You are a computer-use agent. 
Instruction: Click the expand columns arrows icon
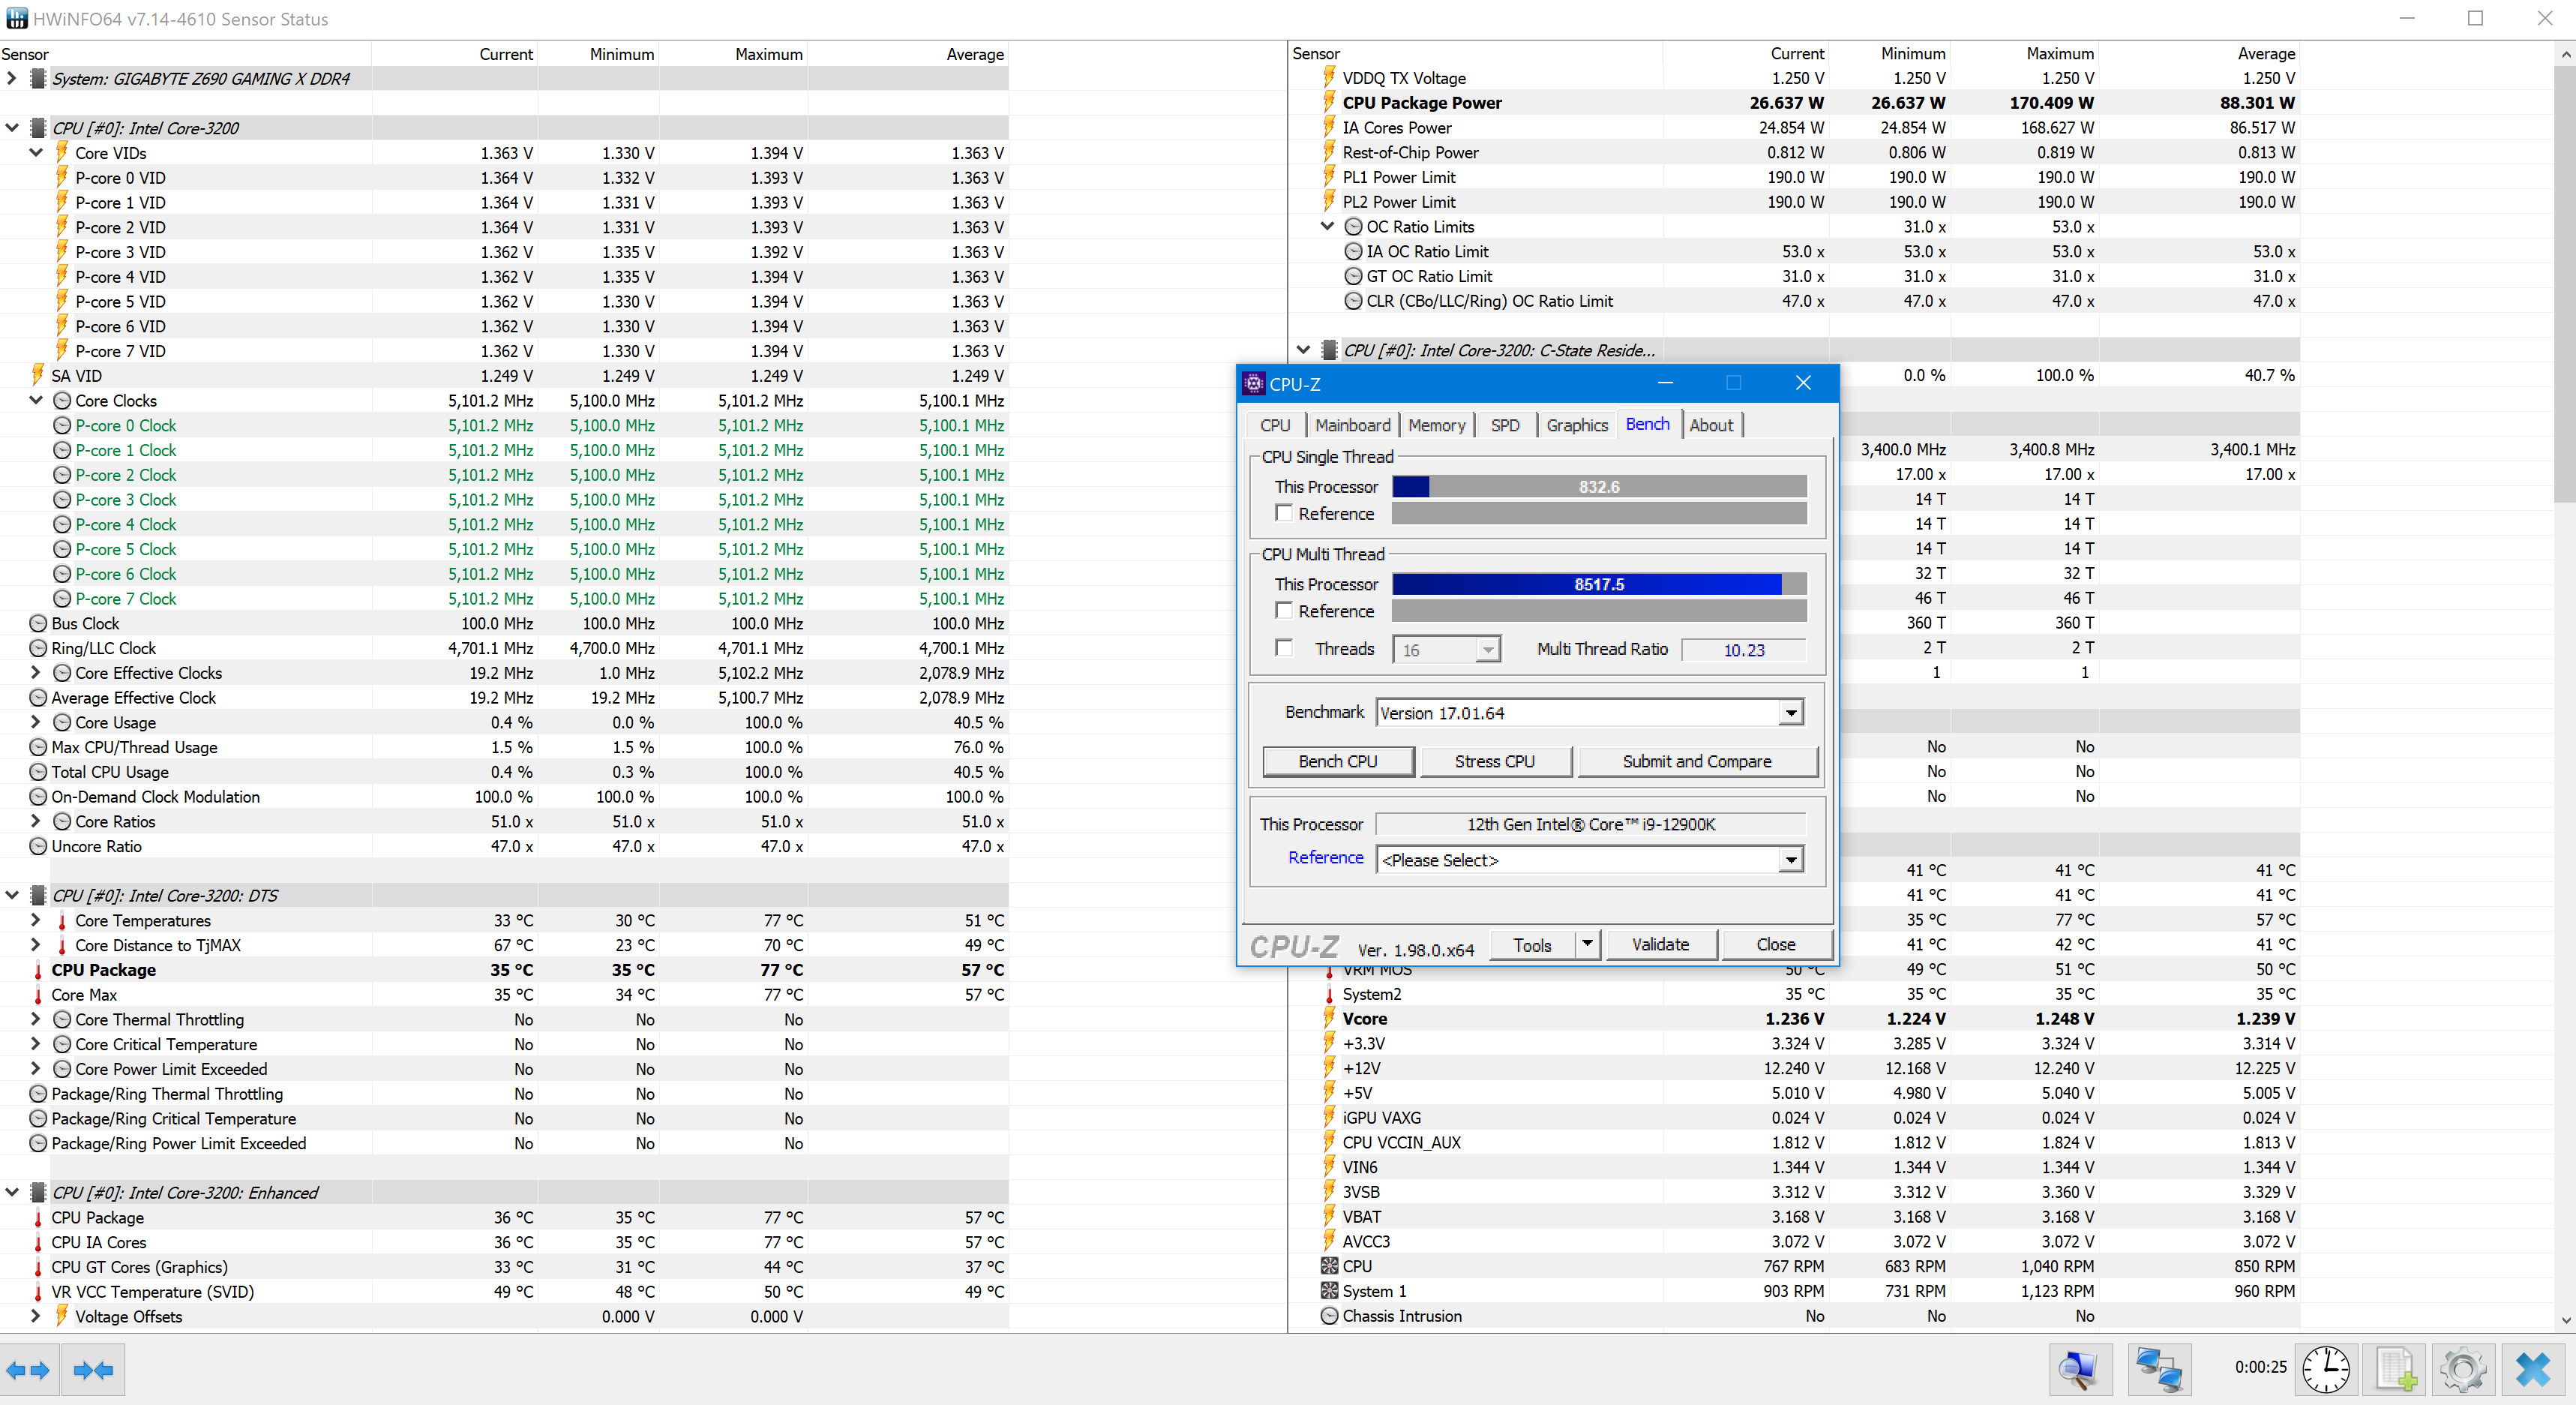point(29,1370)
